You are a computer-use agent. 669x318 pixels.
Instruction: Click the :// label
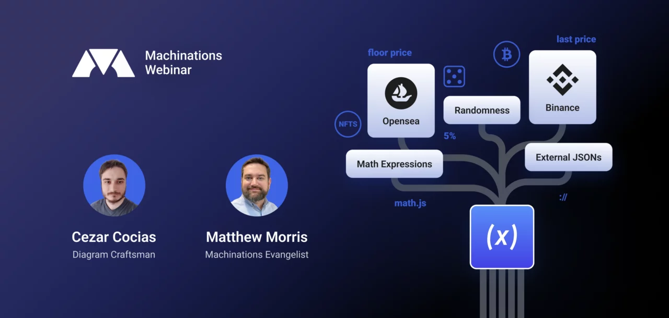click(563, 197)
